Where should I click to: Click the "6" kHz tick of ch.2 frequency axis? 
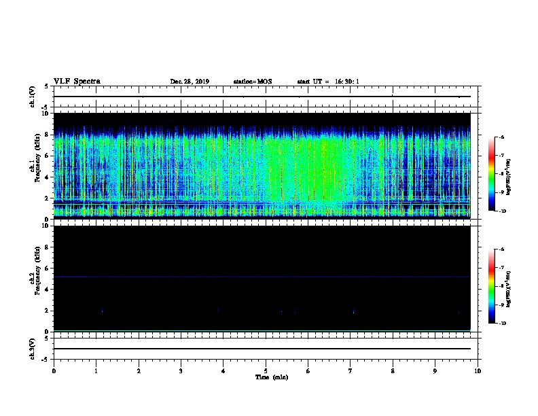click(47, 268)
